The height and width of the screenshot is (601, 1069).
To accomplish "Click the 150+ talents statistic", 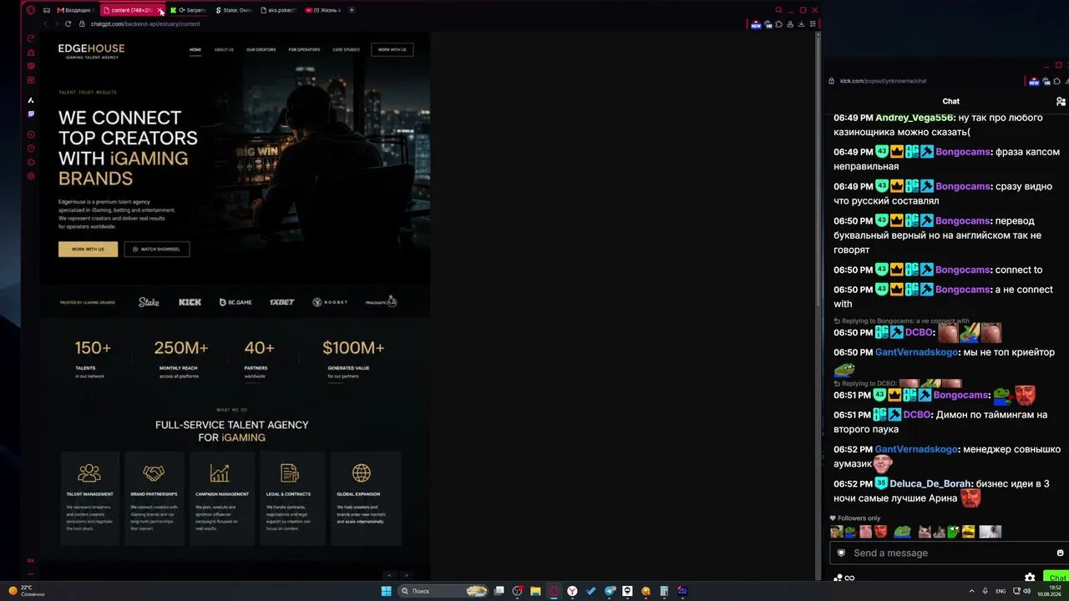I will pos(93,348).
